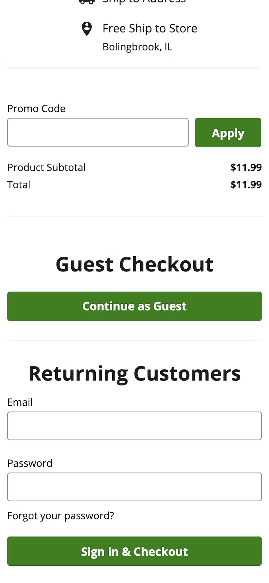Image resolution: width=269 pixels, height=583 pixels.
Task: Click the Total $11.99 amount
Action: click(246, 185)
